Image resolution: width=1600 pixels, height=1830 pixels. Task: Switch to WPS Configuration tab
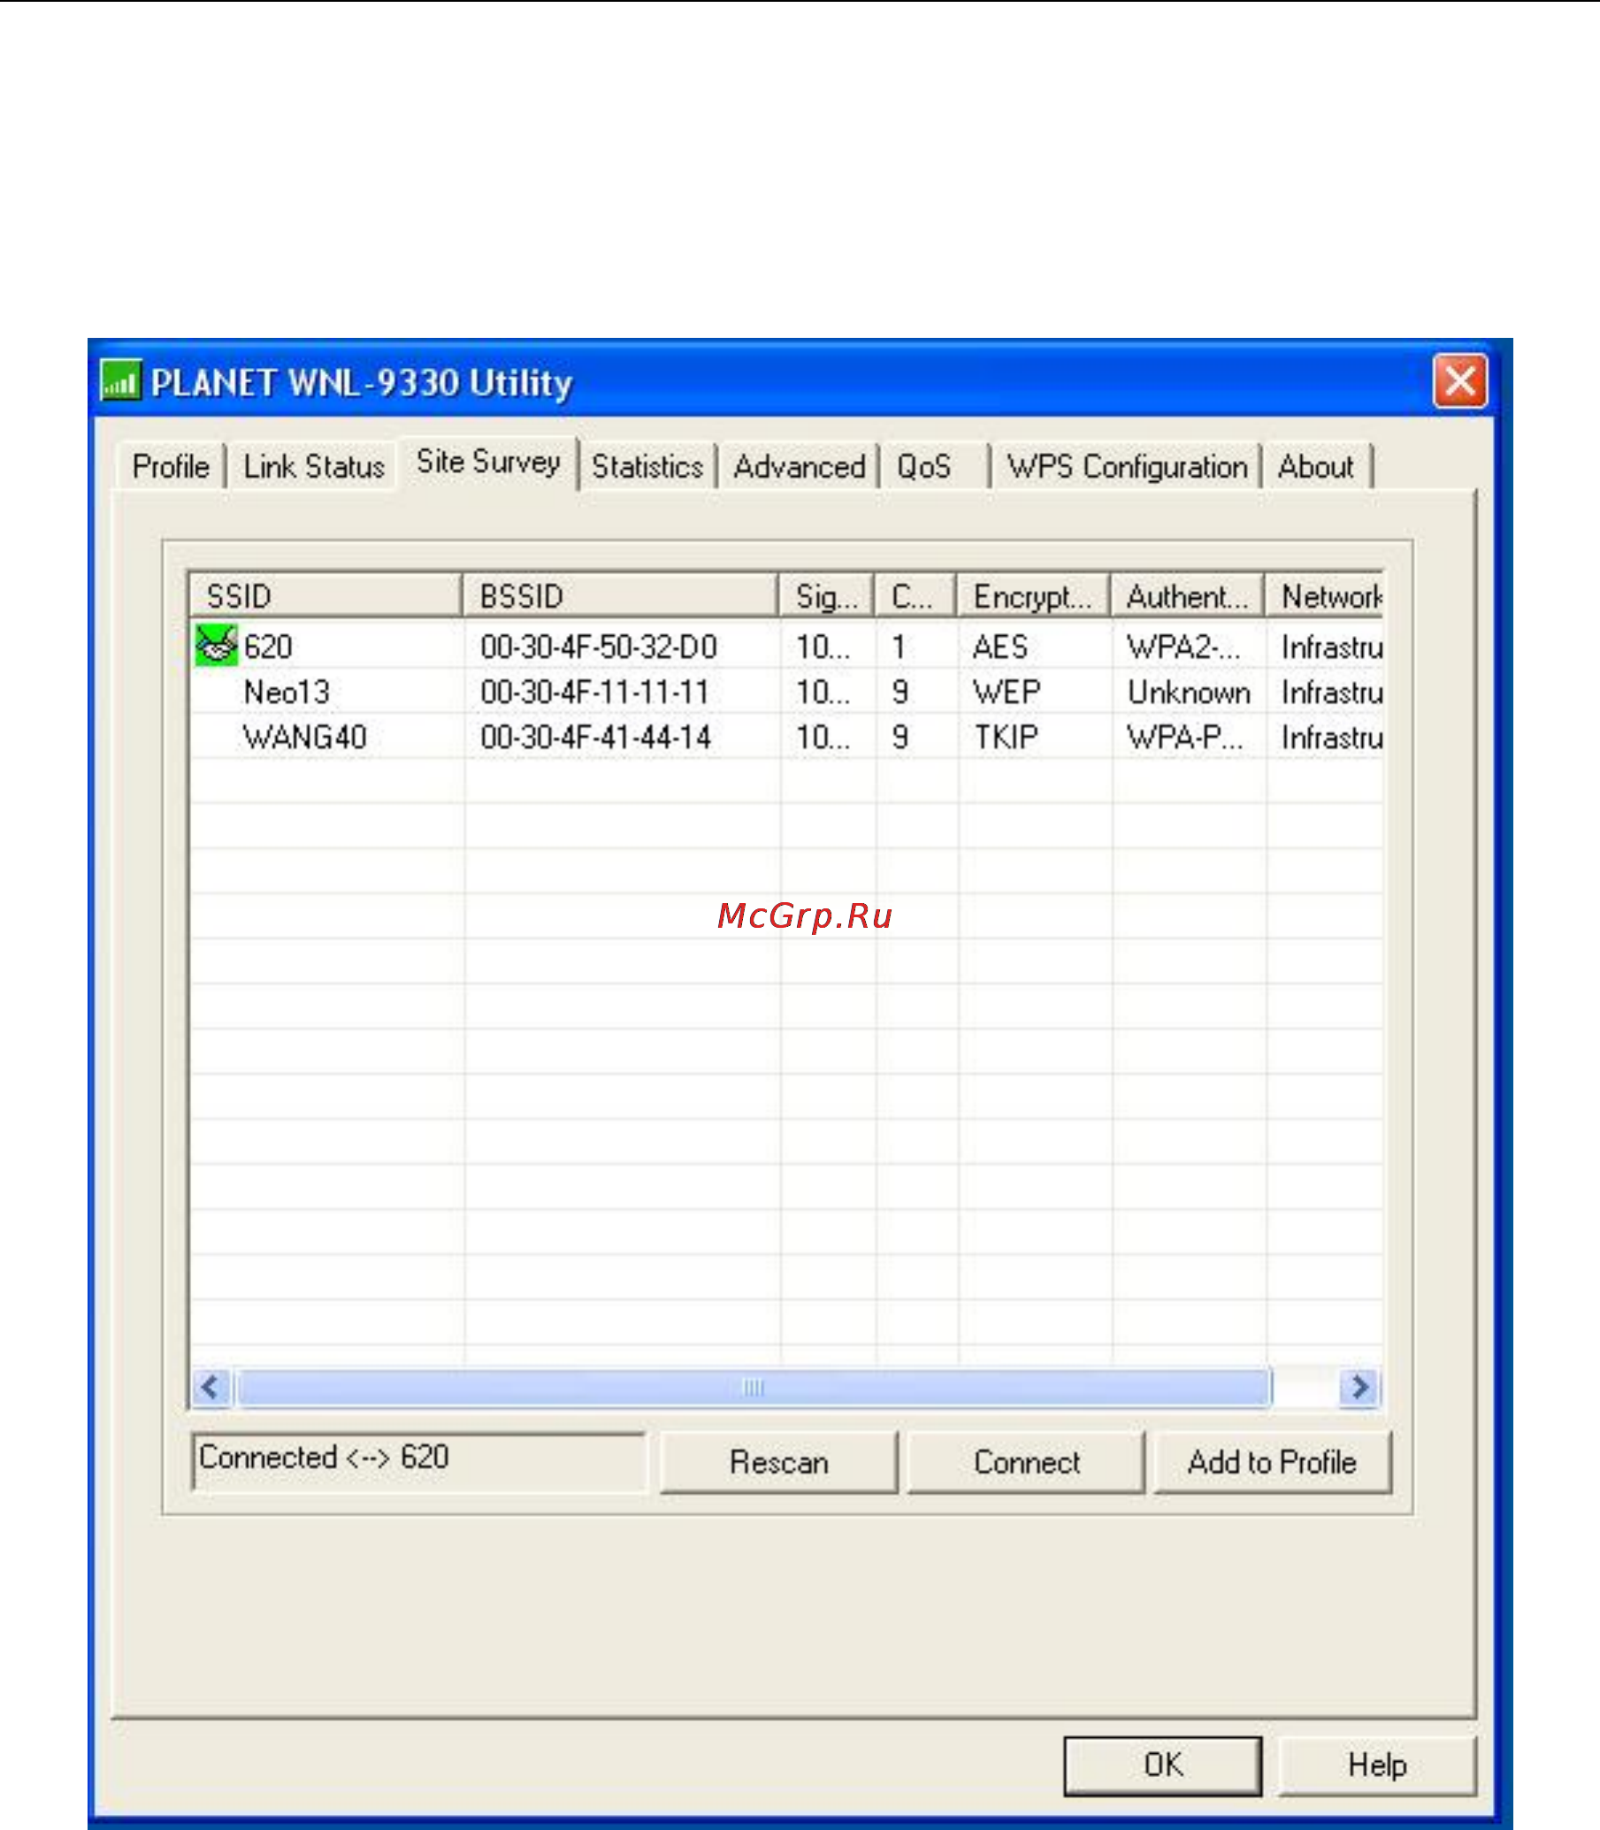pyautogui.click(x=1127, y=466)
